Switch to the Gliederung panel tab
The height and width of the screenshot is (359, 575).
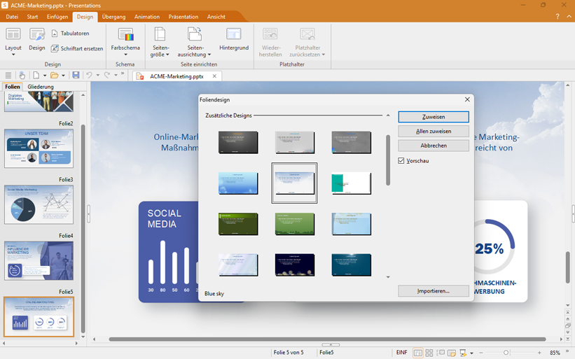click(x=41, y=87)
